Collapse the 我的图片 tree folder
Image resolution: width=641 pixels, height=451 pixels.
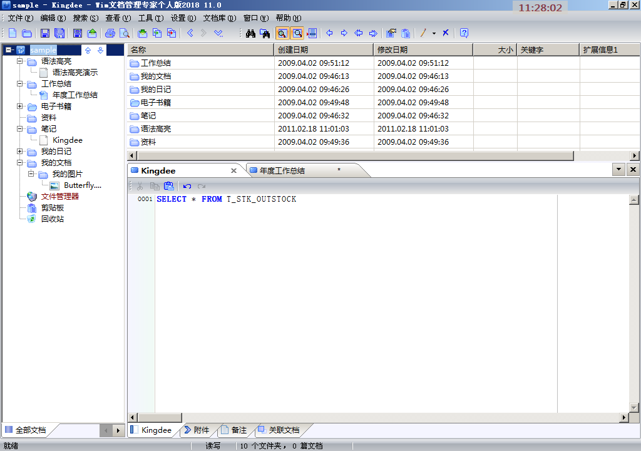pos(31,174)
